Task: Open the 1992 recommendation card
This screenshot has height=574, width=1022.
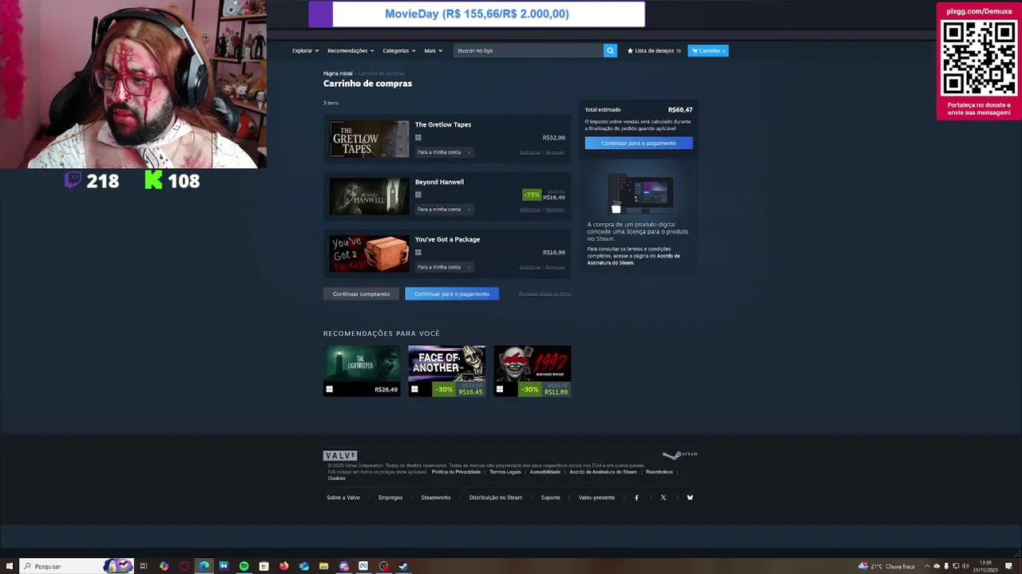Action: 533,371
